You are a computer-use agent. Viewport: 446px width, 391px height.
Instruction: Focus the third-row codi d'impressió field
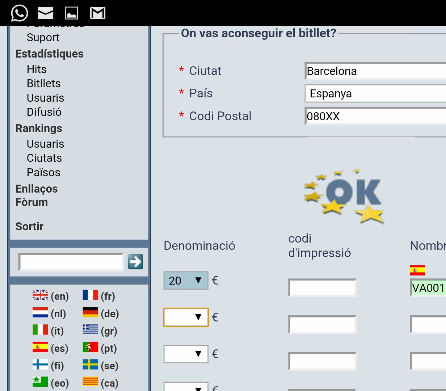pyautogui.click(x=323, y=361)
